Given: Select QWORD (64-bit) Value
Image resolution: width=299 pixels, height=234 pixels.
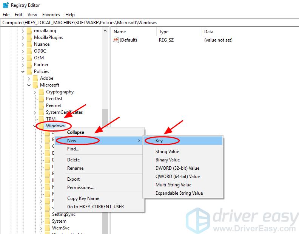Looking at the screenshot, I should tap(183, 177).
